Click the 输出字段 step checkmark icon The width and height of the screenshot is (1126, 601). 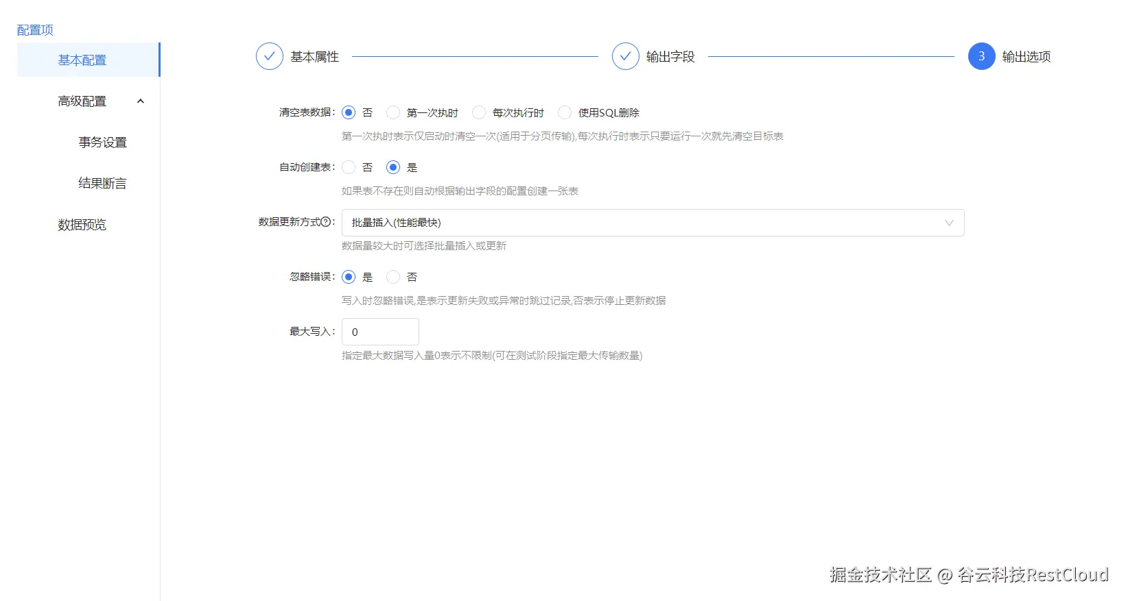(626, 56)
